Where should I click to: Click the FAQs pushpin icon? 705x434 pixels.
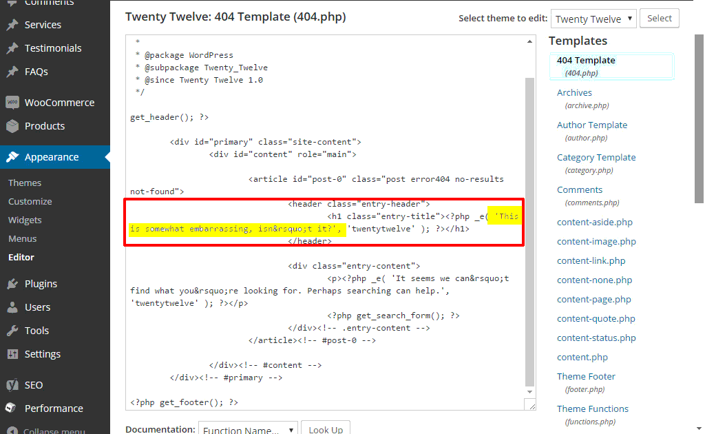12,72
